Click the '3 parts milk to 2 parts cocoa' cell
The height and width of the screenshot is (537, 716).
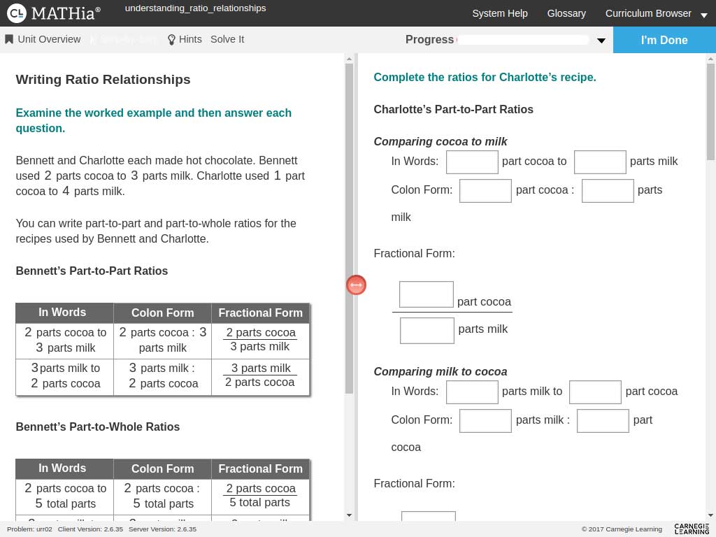tap(65, 376)
